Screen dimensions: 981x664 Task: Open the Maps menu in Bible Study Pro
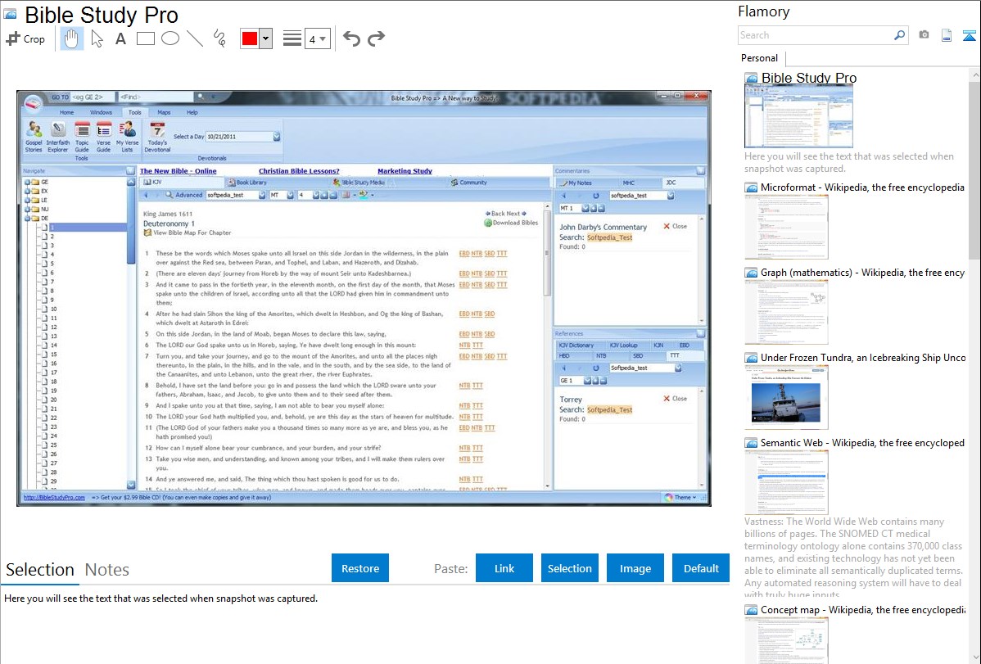tap(164, 113)
